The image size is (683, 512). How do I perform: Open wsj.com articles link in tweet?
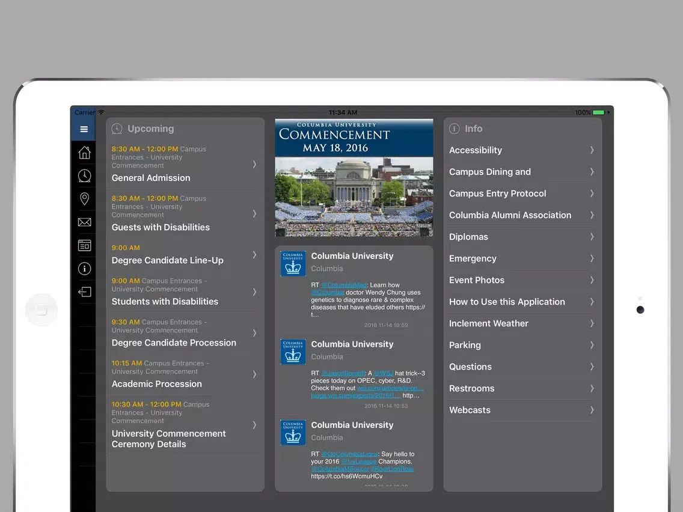point(390,388)
